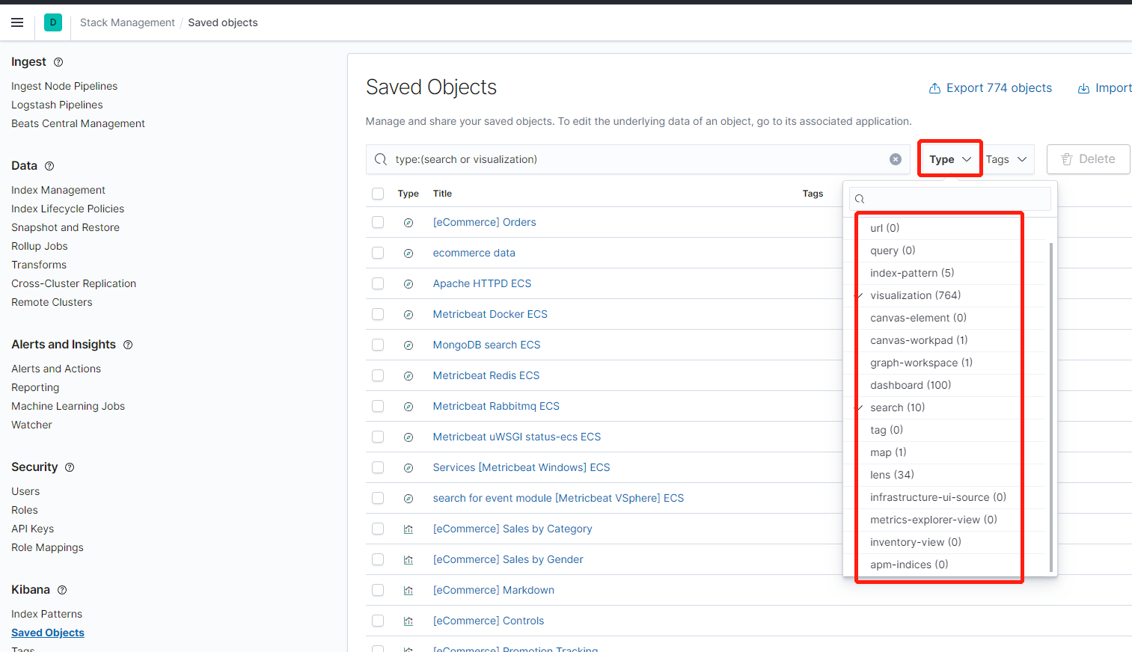Open the Tags filter dropdown
This screenshot has height=652, width=1132.
(x=1007, y=159)
